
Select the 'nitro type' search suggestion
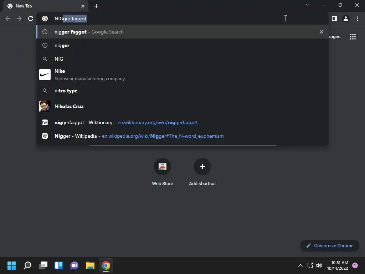point(182,91)
